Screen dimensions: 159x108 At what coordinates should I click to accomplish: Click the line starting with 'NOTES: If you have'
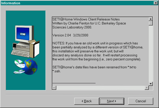pyautogui.click(x=95, y=43)
